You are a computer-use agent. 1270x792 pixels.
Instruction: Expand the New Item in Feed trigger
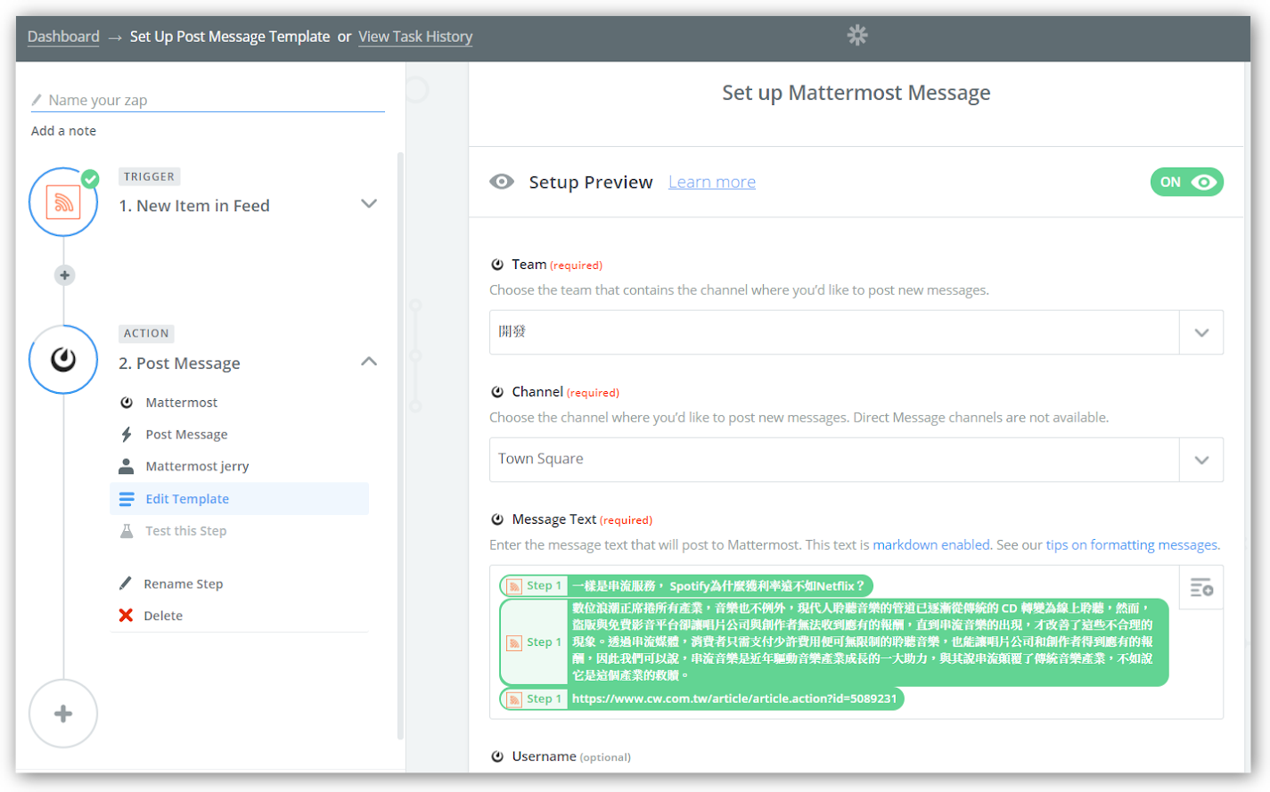pyautogui.click(x=369, y=204)
